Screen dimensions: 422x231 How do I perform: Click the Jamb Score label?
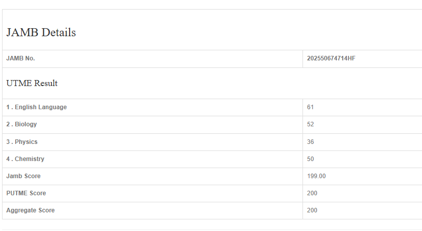(x=23, y=176)
